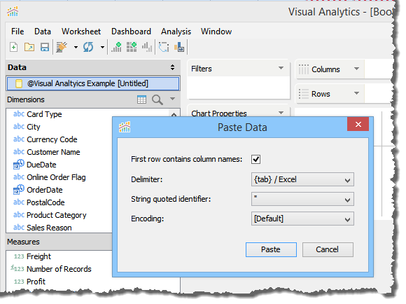Image resolution: width=406 pixels, height=304 pixels.
Task: Open the Delimiter dropdown
Action: click(x=302, y=179)
